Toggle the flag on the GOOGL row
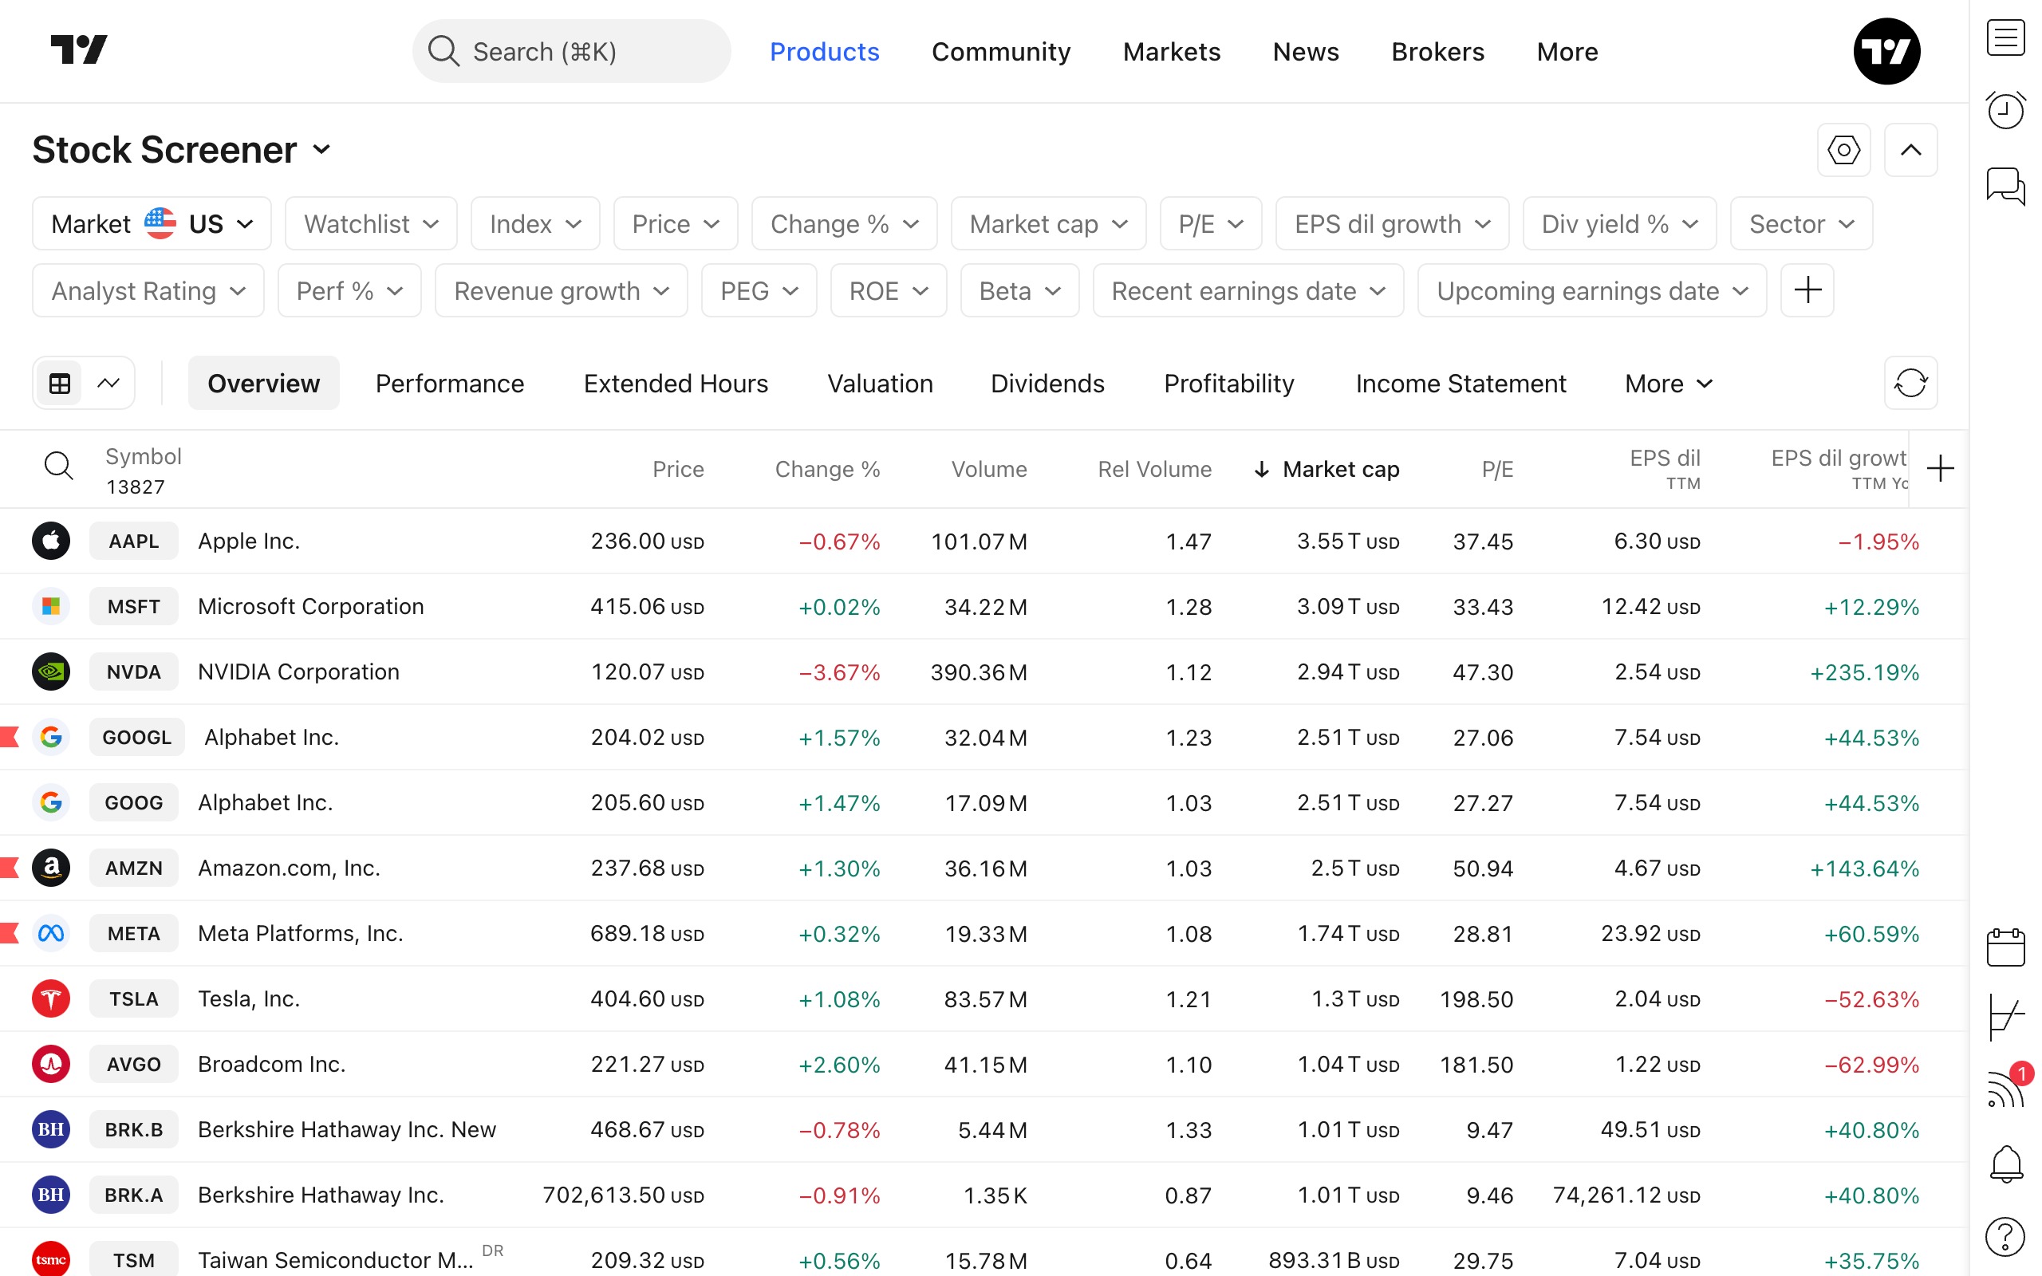The image size is (2042, 1276). point(10,737)
